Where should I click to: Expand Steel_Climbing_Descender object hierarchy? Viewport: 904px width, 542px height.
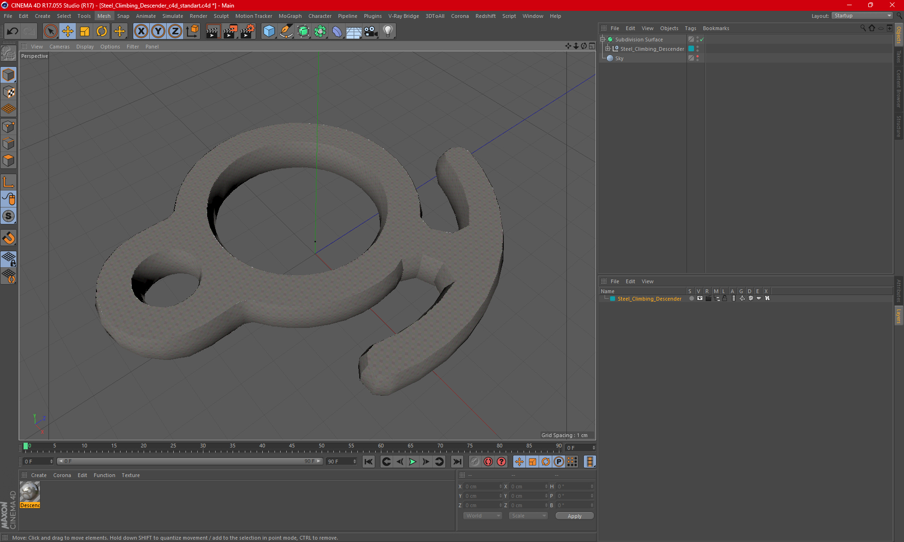point(608,49)
